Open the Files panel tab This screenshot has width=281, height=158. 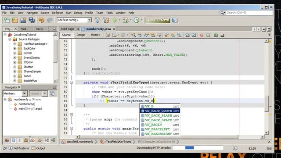coord(23,29)
